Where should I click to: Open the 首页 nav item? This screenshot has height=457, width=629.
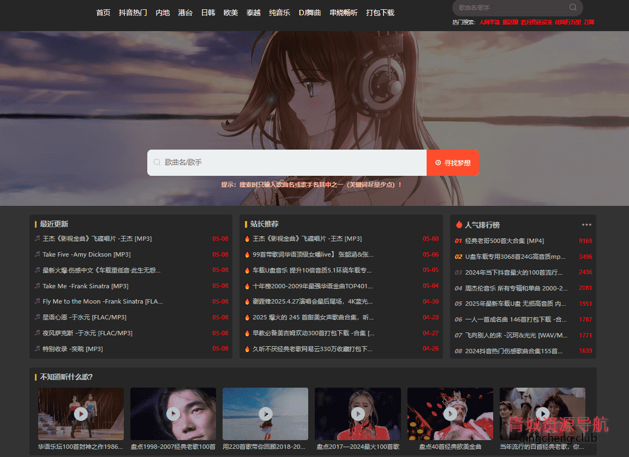[103, 13]
